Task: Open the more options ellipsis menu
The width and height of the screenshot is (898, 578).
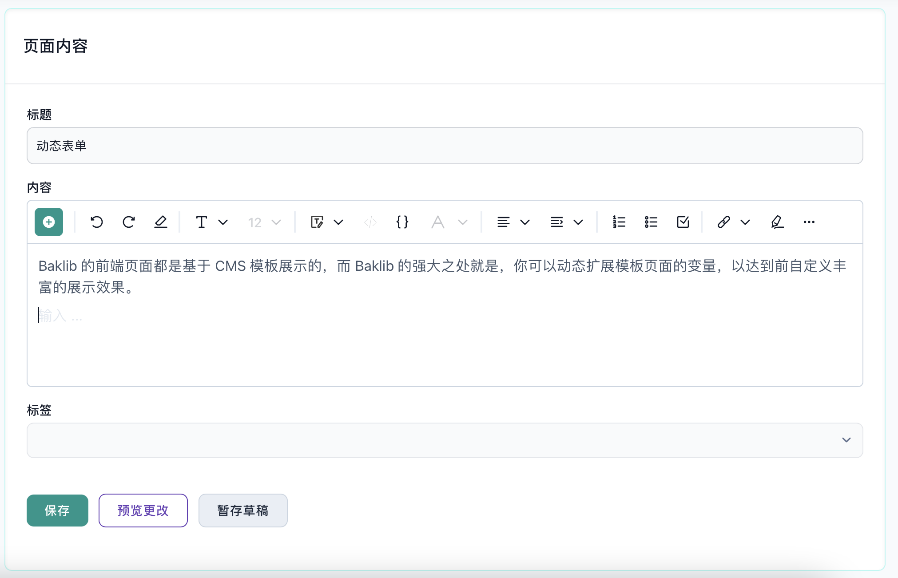Action: (x=809, y=222)
